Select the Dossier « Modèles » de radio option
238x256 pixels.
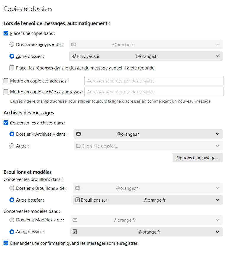coord(12,220)
